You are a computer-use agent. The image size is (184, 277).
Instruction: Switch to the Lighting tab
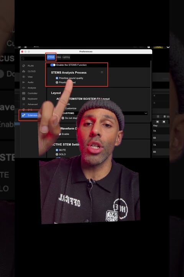point(66,57)
